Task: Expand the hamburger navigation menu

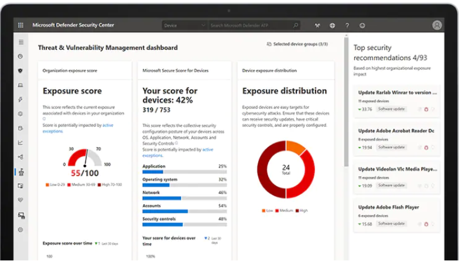Action: [21, 42]
